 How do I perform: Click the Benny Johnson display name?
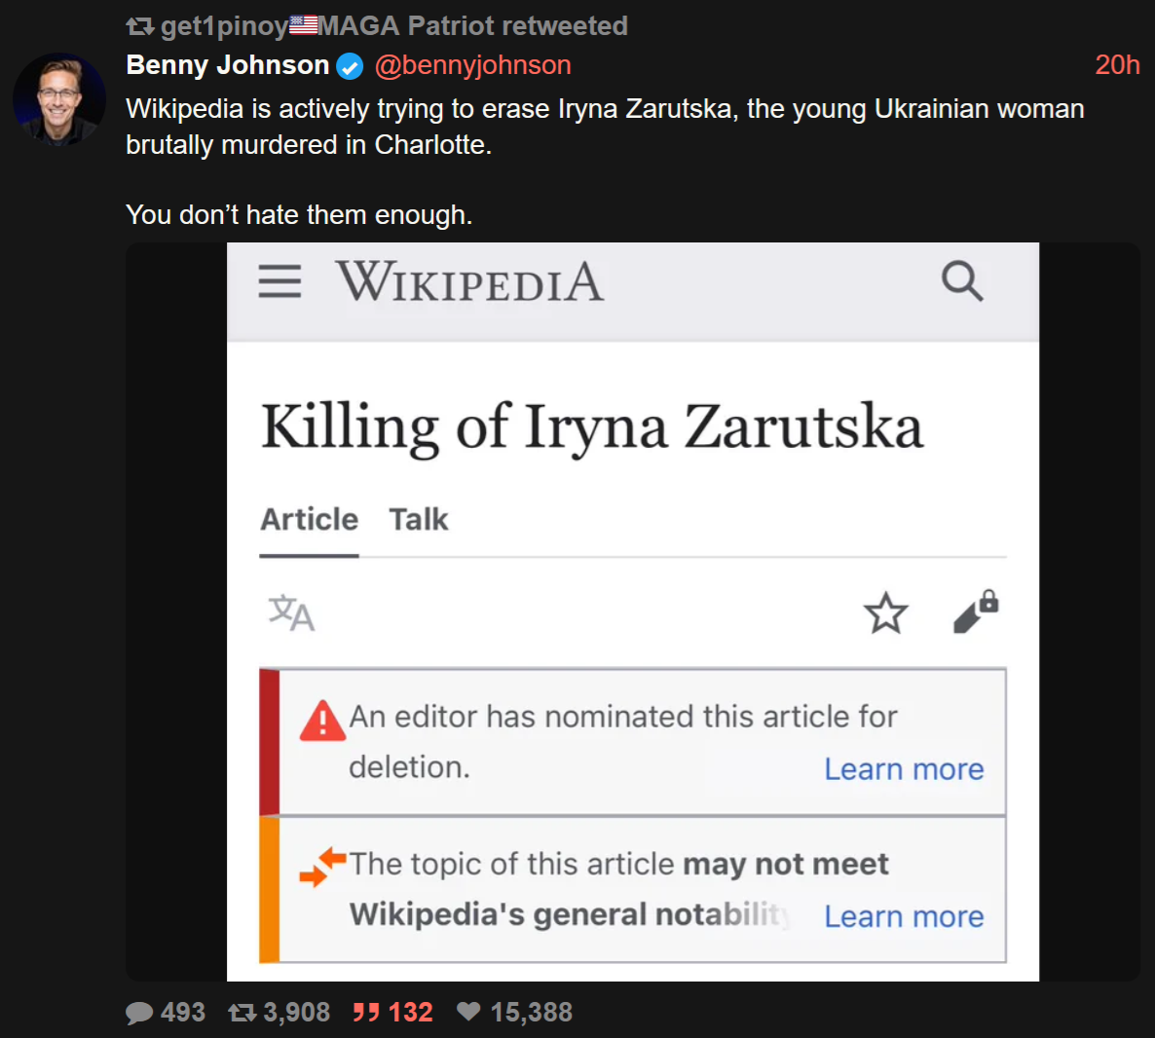click(x=227, y=65)
